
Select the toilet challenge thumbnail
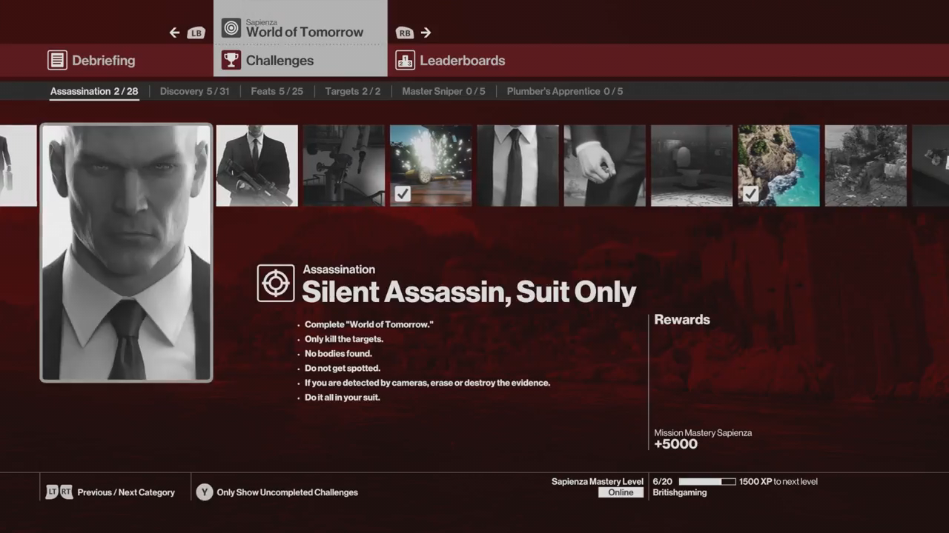point(692,165)
